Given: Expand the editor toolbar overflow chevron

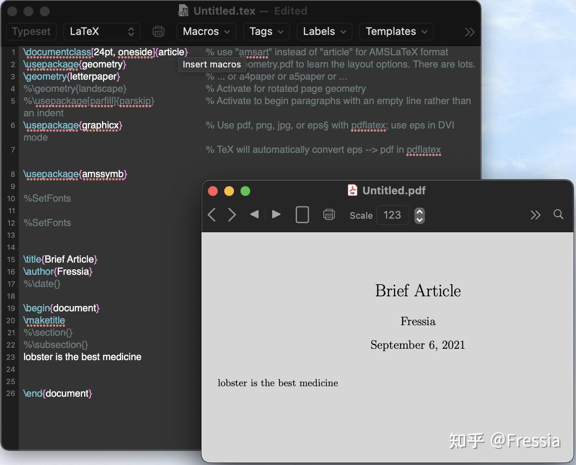Looking at the screenshot, I should [470, 31].
